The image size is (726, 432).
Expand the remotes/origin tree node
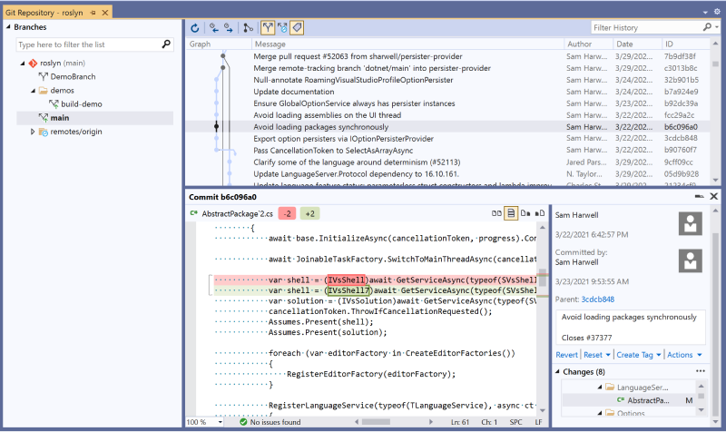pos(33,132)
